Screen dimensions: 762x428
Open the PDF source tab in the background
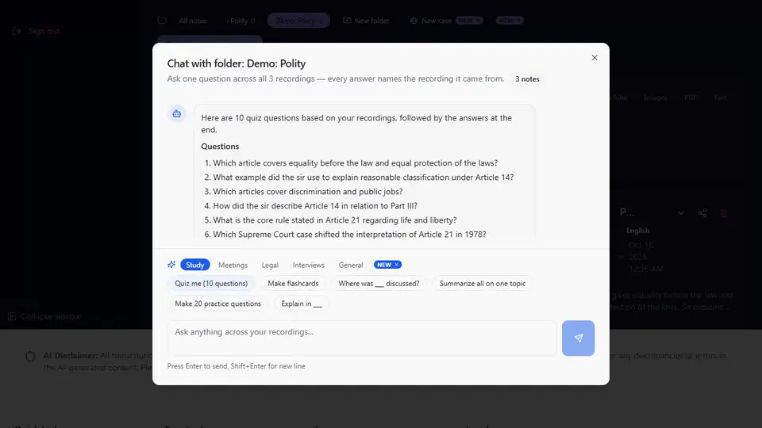691,97
